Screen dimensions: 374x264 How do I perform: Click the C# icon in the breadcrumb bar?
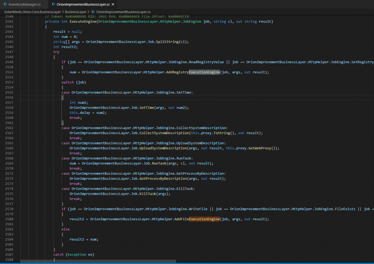(93, 12)
